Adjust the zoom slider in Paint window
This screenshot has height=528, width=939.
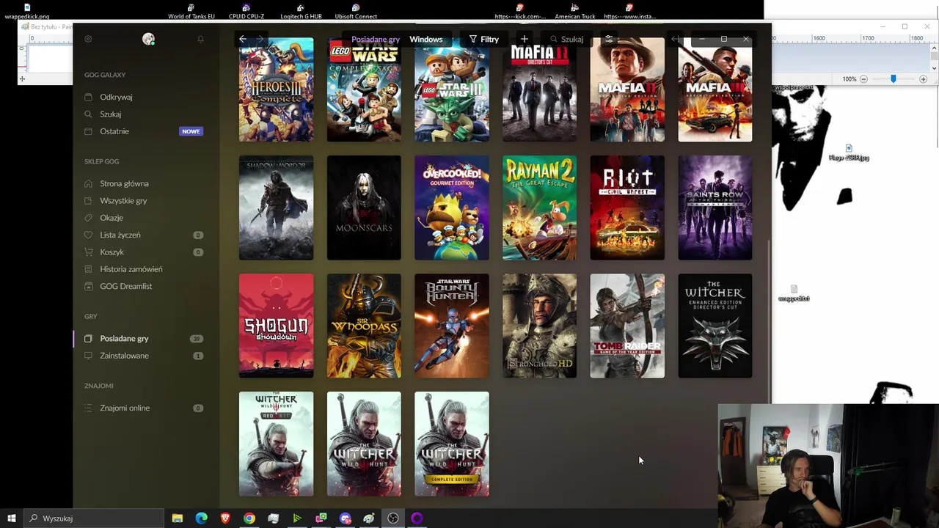pyautogui.click(x=893, y=78)
